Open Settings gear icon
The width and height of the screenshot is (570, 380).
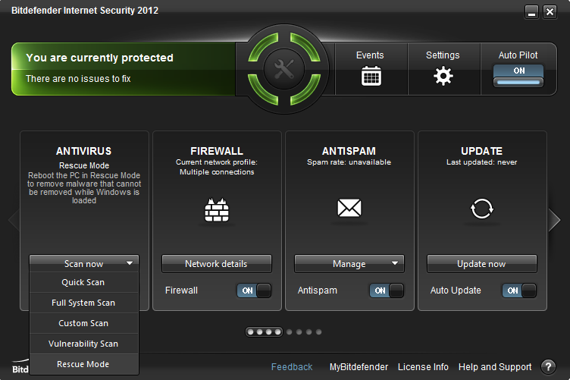443,76
